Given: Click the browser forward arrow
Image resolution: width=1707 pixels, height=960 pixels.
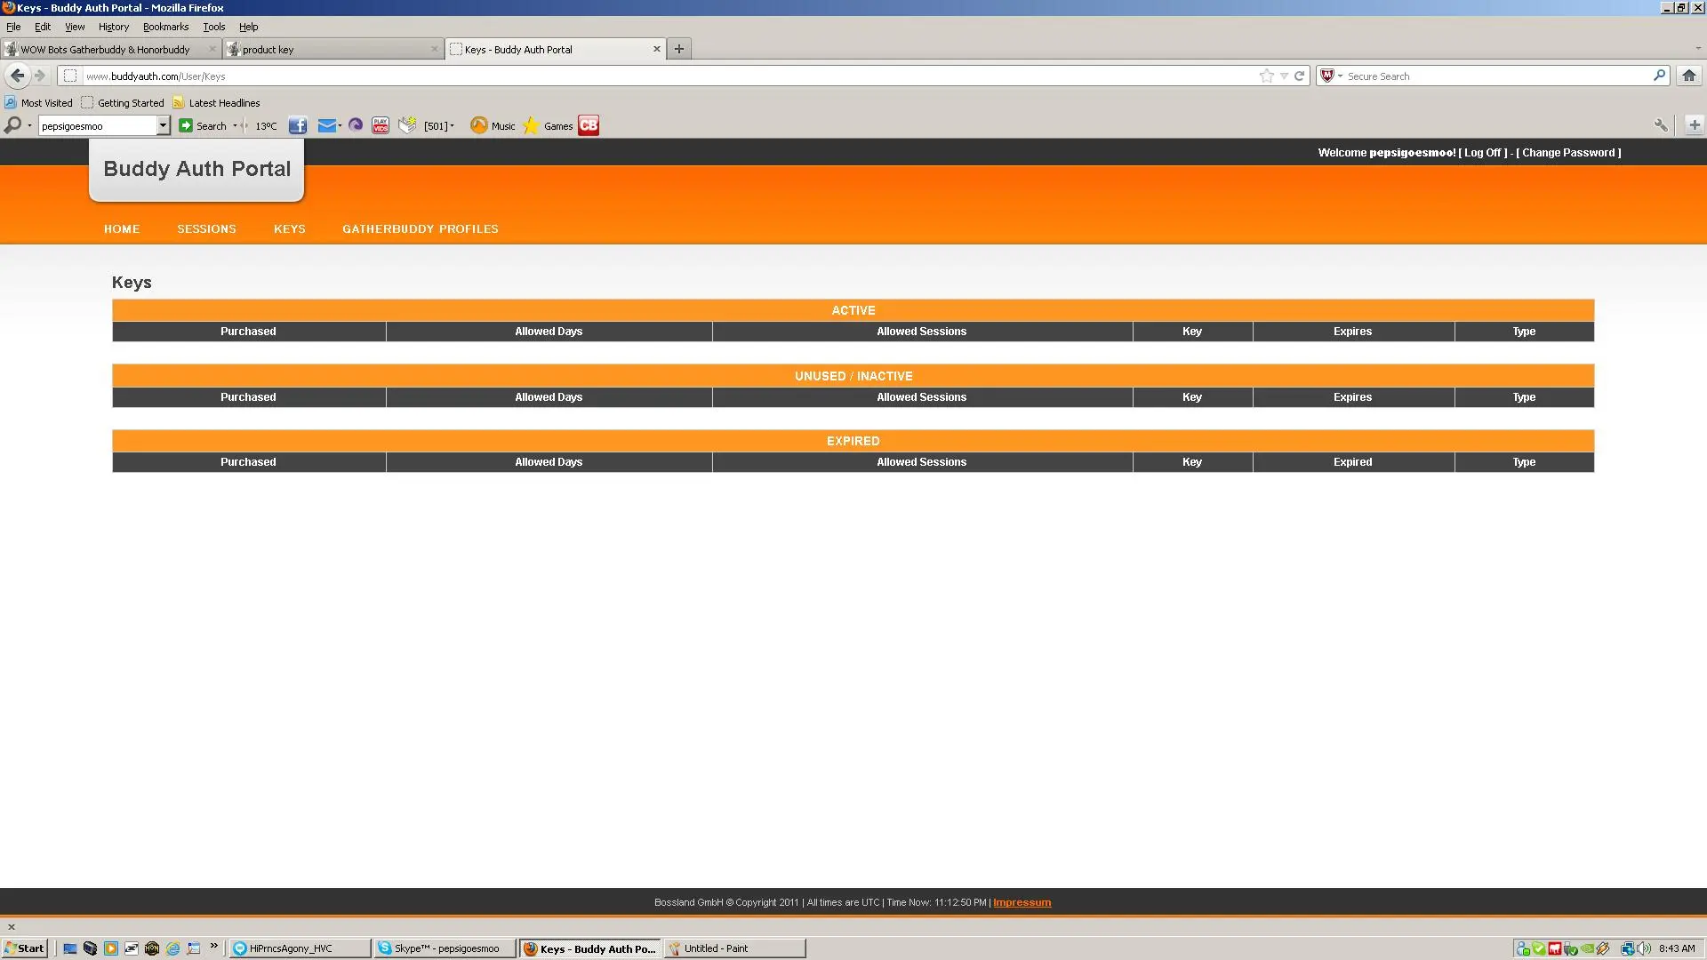Looking at the screenshot, I should 40,76.
